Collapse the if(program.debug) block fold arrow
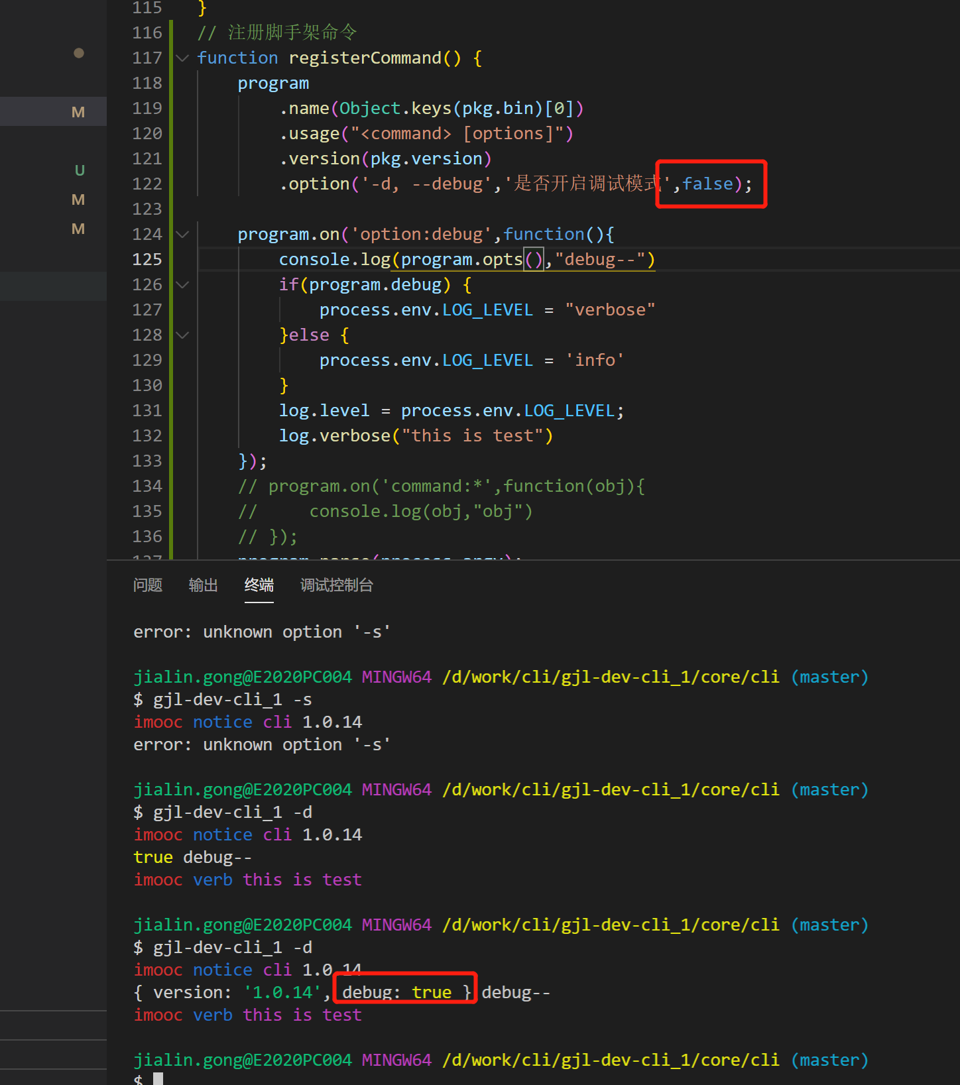960x1085 pixels. click(182, 285)
